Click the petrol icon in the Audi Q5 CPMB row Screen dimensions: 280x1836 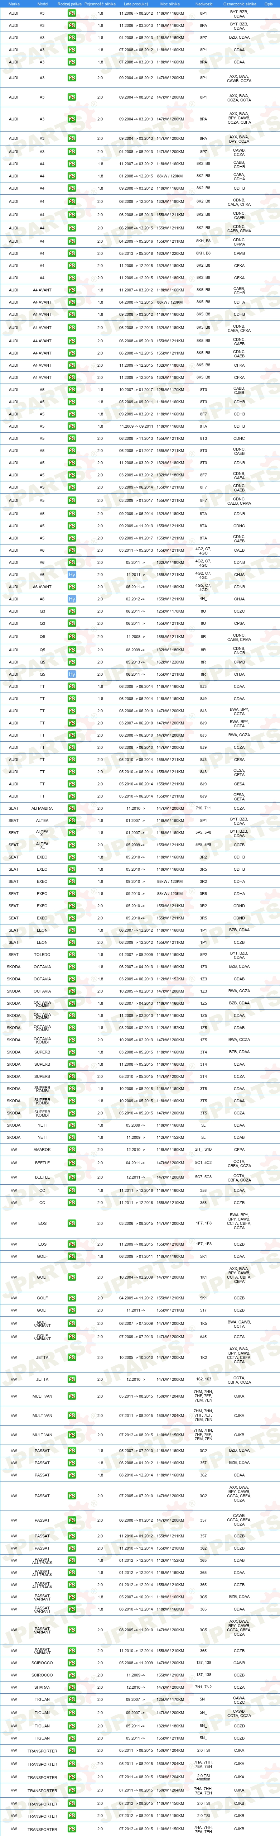72,662
